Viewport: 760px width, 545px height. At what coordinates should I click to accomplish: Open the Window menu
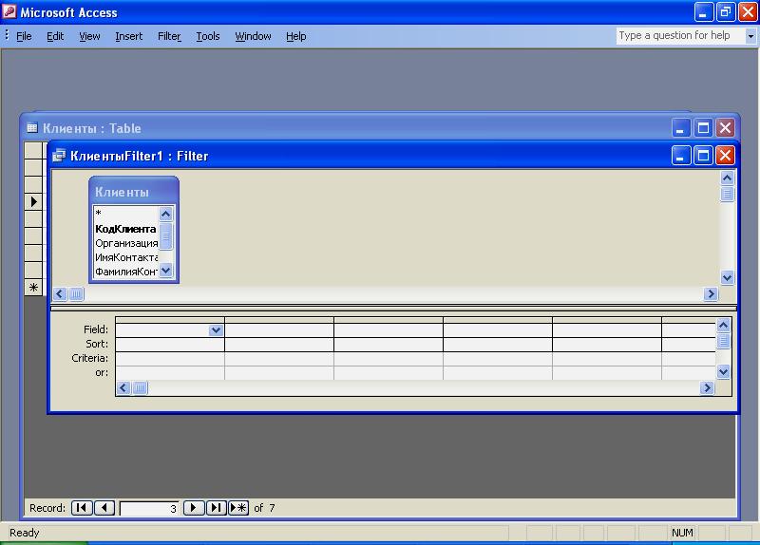pyautogui.click(x=253, y=36)
